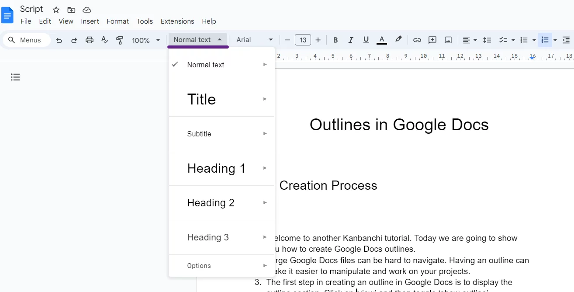Open the Arial font dropdown
The width and height of the screenshot is (574, 292).
tap(255, 40)
